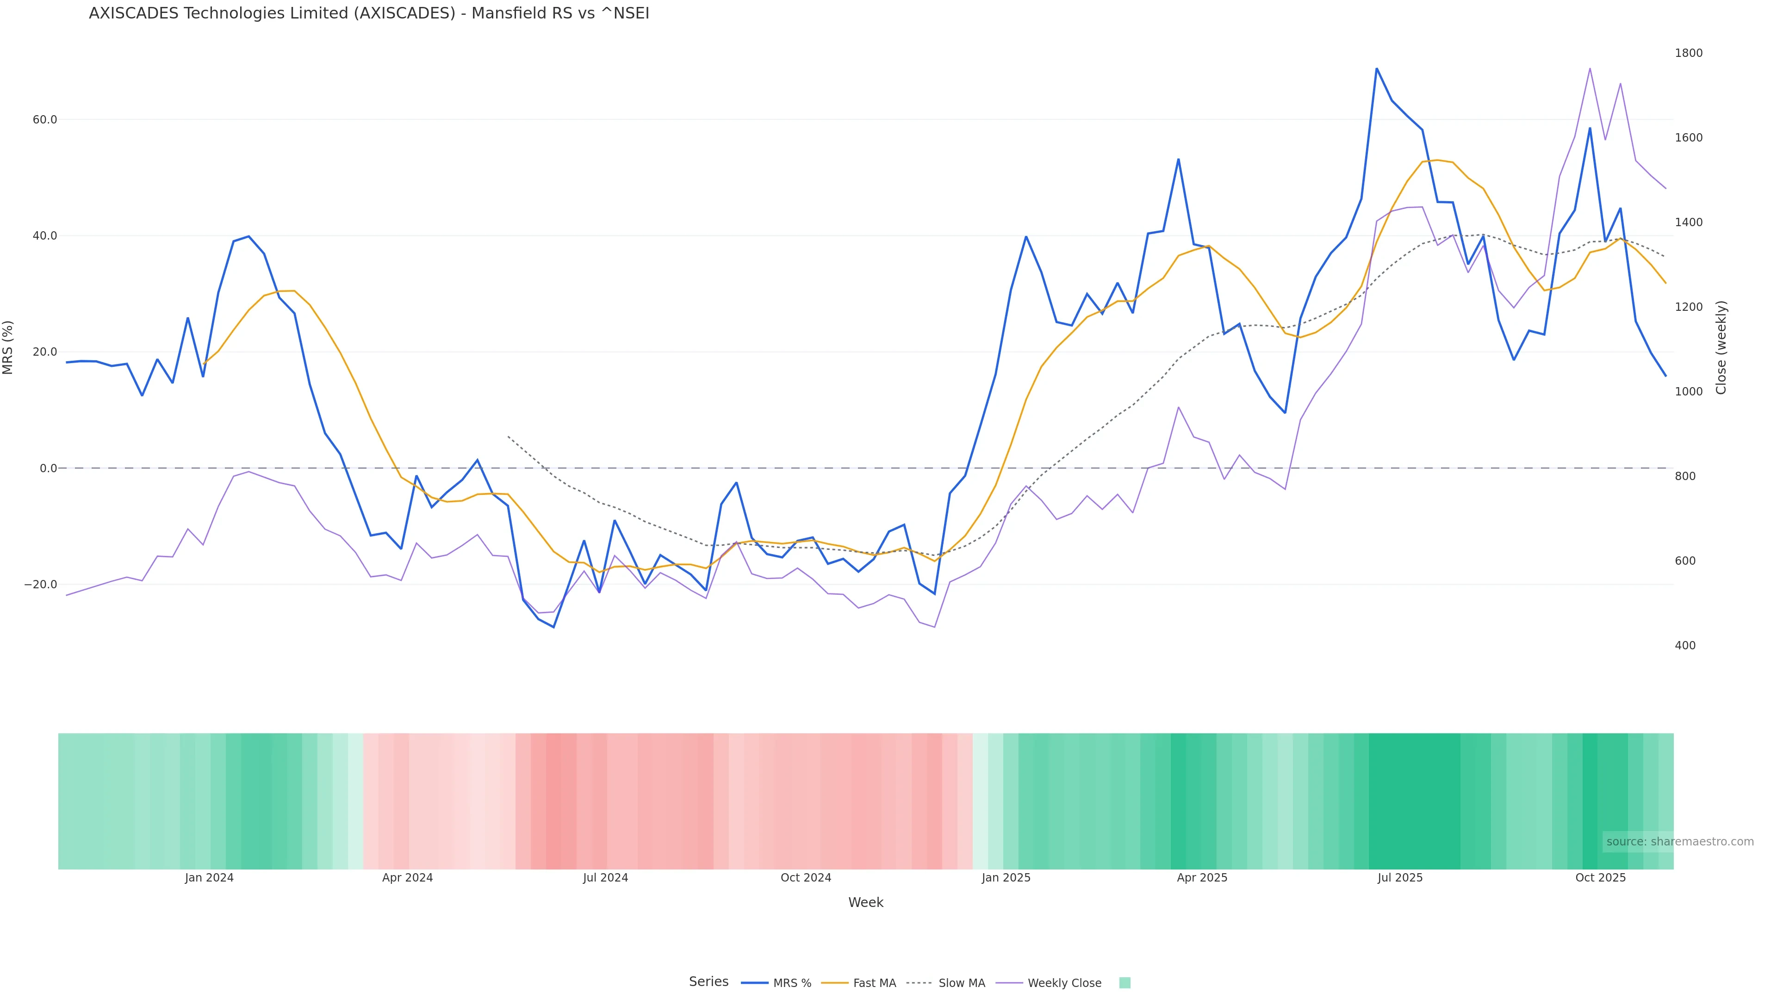Click the Oct 2025 x-axis tick label
Image resolution: width=1777 pixels, height=999 pixels.
pos(1600,878)
